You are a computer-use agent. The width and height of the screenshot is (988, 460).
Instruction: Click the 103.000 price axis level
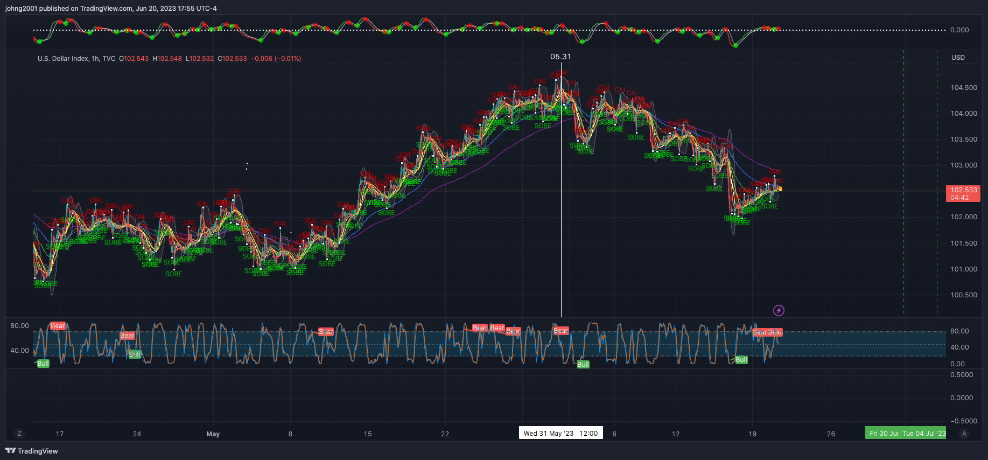(964, 165)
